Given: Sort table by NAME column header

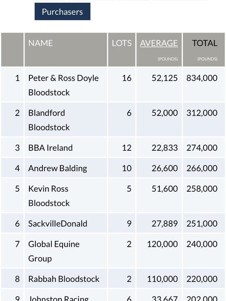Looking at the screenshot, I should 40,43.
